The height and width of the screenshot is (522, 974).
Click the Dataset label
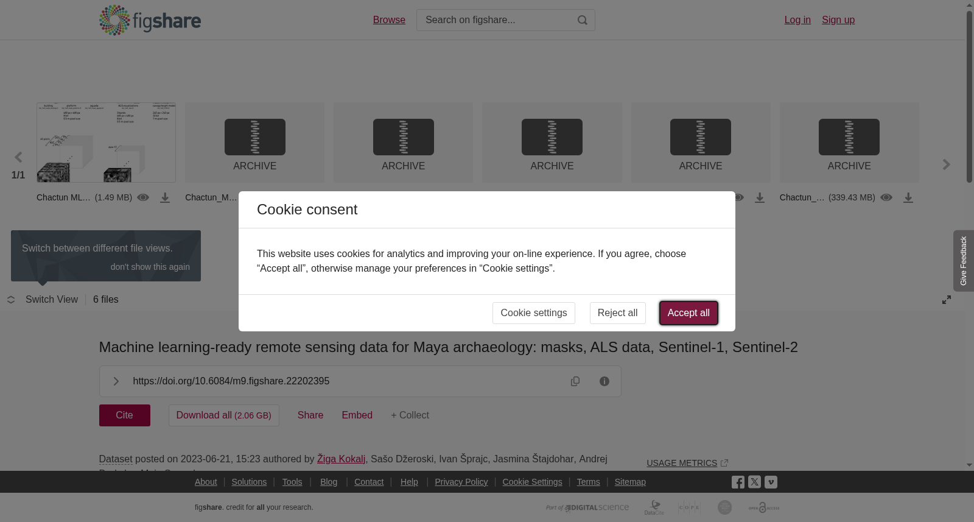coord(116,459)
